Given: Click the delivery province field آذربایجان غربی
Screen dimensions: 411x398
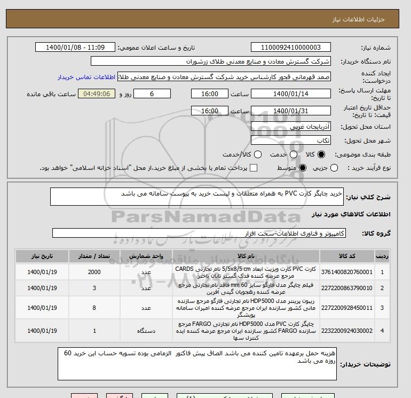Looking at the screenshot, I should pos(291,127).
